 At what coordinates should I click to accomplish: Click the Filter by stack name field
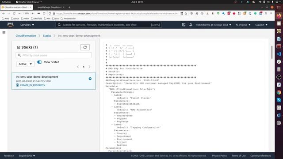click(x=54, y=55)
